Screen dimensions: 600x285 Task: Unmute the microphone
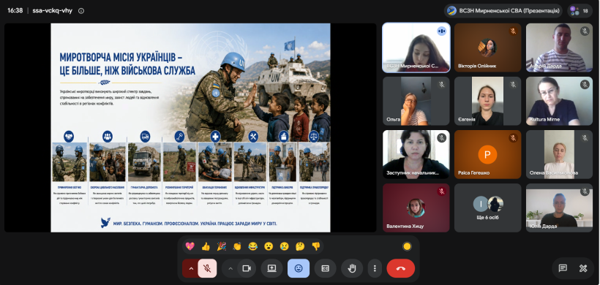pos(207,268)
